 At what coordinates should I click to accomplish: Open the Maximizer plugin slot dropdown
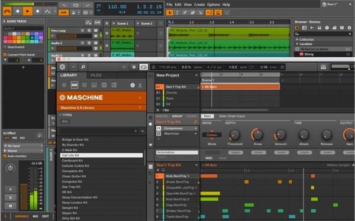(196, 134)
